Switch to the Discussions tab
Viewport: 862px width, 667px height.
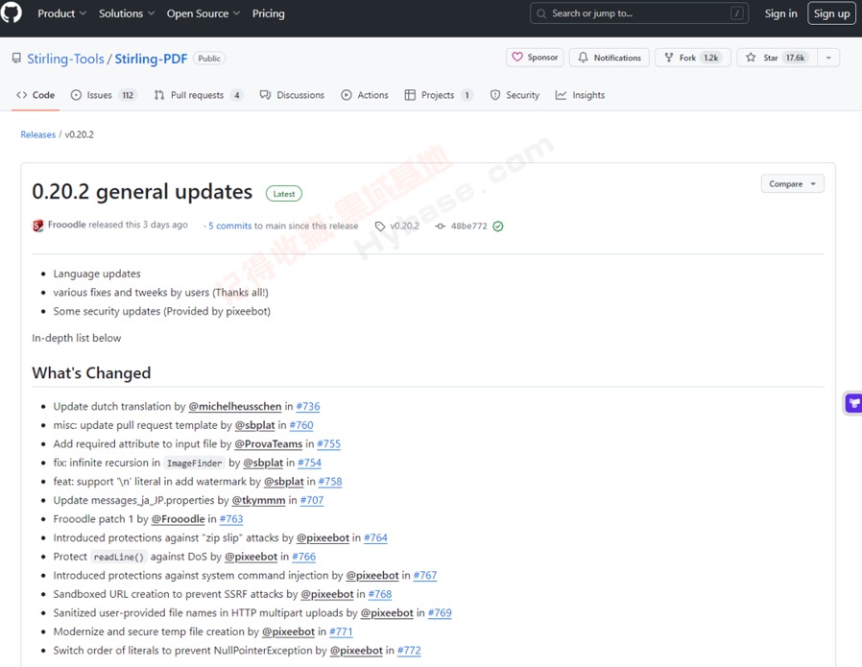tap(292, 95)
